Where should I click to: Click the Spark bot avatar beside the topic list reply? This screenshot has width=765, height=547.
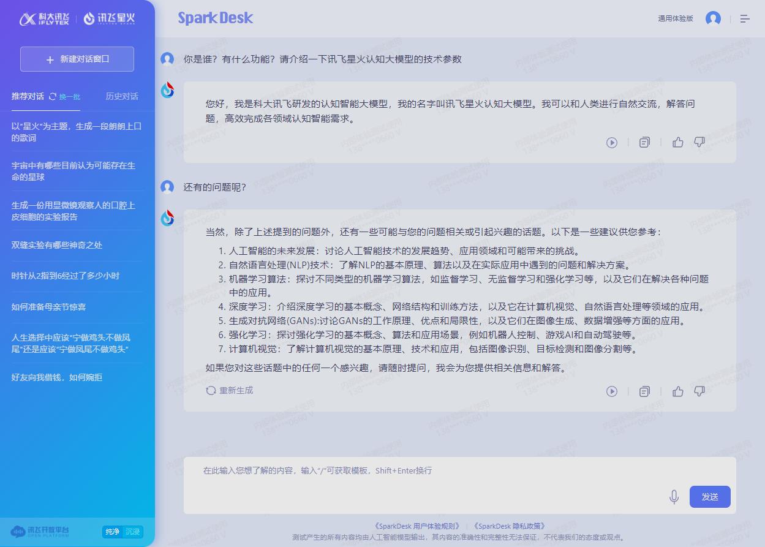pos(167,217)
